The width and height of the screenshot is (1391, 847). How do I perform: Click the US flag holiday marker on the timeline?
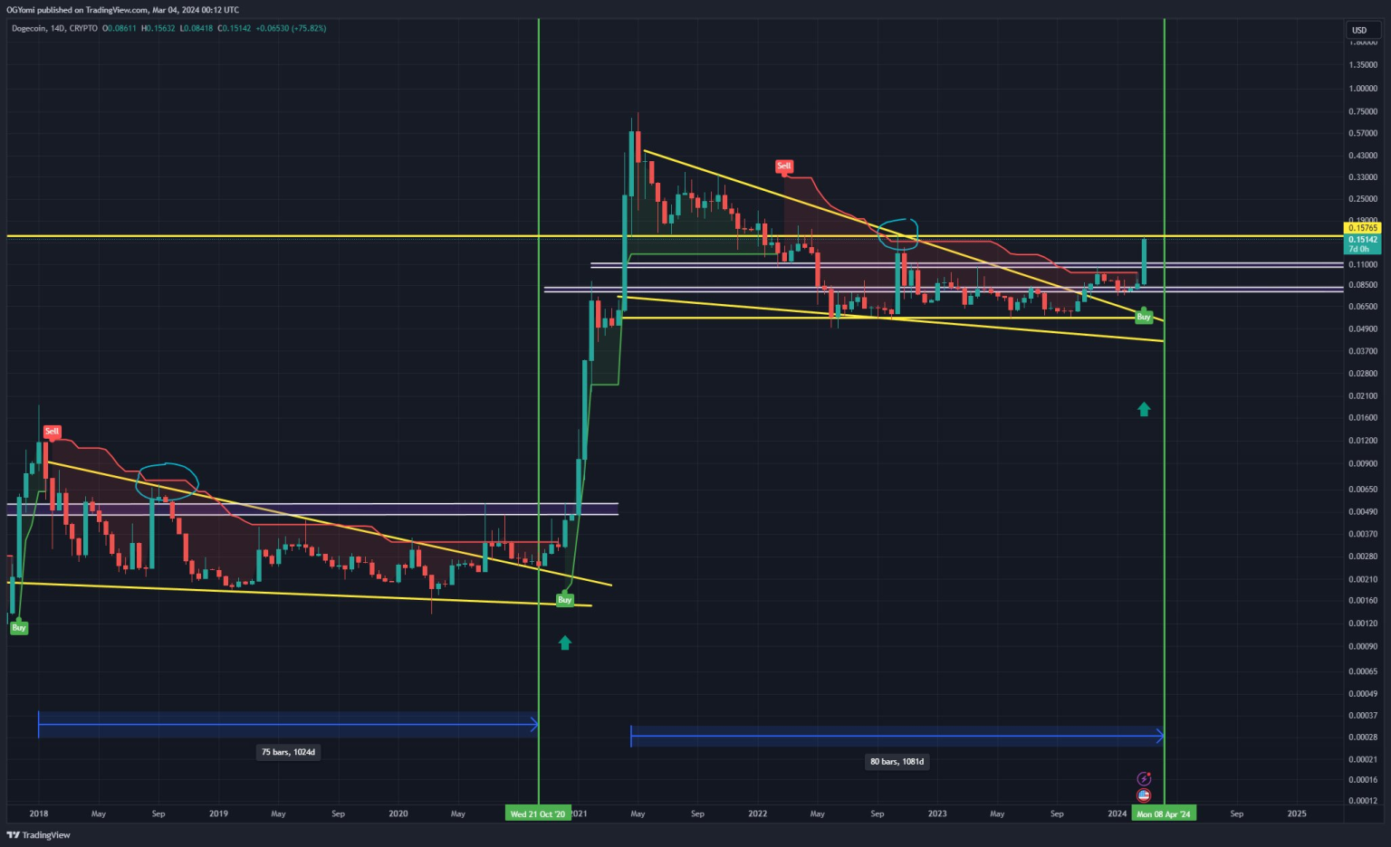1145,795
